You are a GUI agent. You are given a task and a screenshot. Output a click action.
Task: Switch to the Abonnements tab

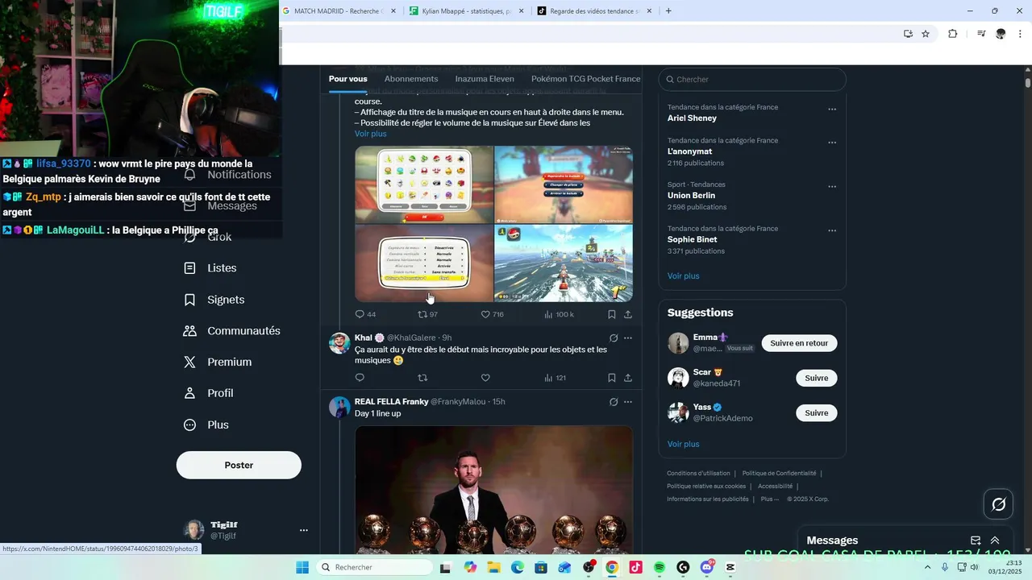(411, 79)
